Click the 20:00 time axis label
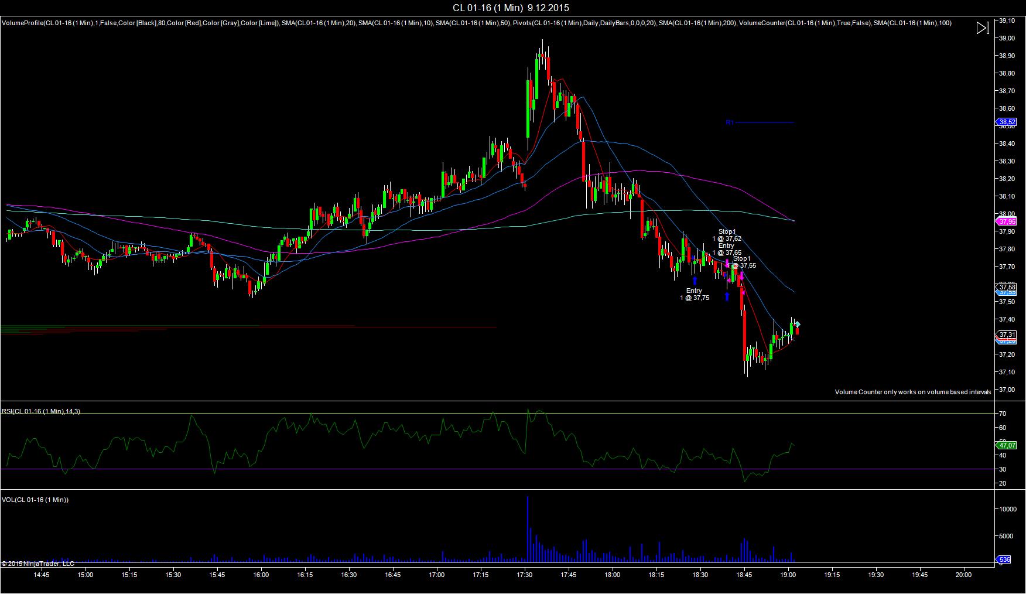The width and height of the screenshot is (1026, 594). (964, 575)
